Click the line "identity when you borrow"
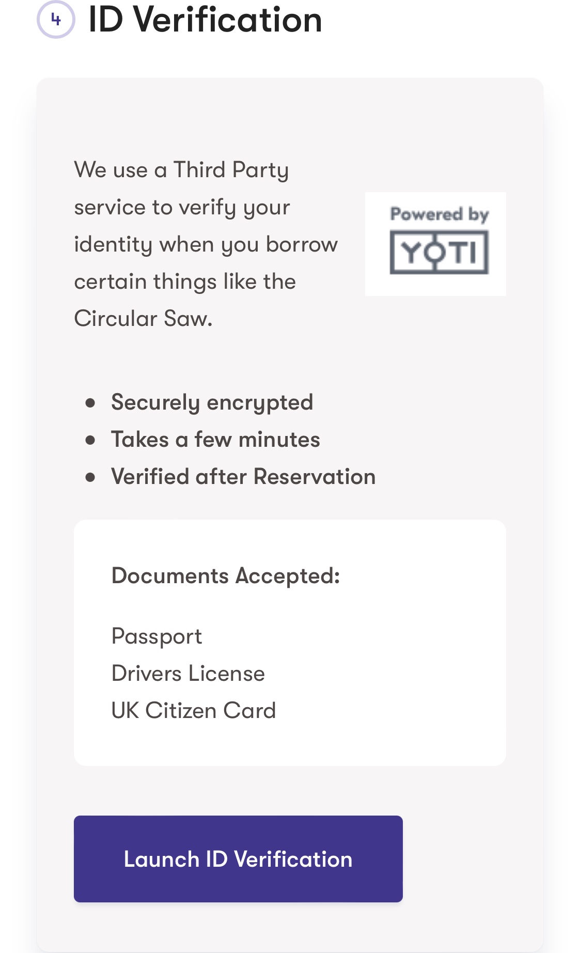This screenshot has height=953, width=579. coord(206,244)
